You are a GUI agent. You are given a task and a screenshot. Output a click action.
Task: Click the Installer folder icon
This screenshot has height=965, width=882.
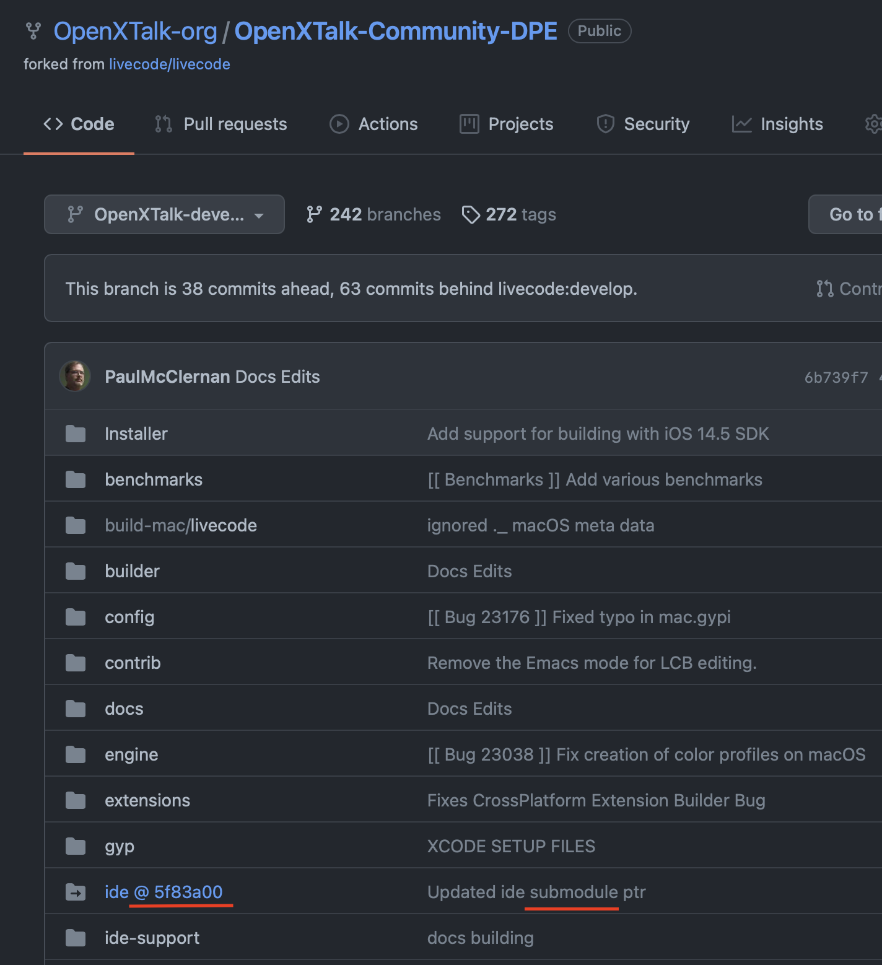[76, 434]
